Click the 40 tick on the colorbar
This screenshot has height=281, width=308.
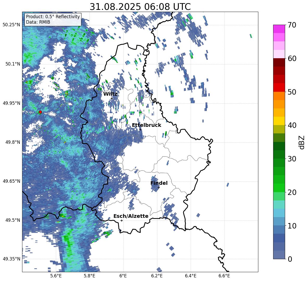coord(292,125)
